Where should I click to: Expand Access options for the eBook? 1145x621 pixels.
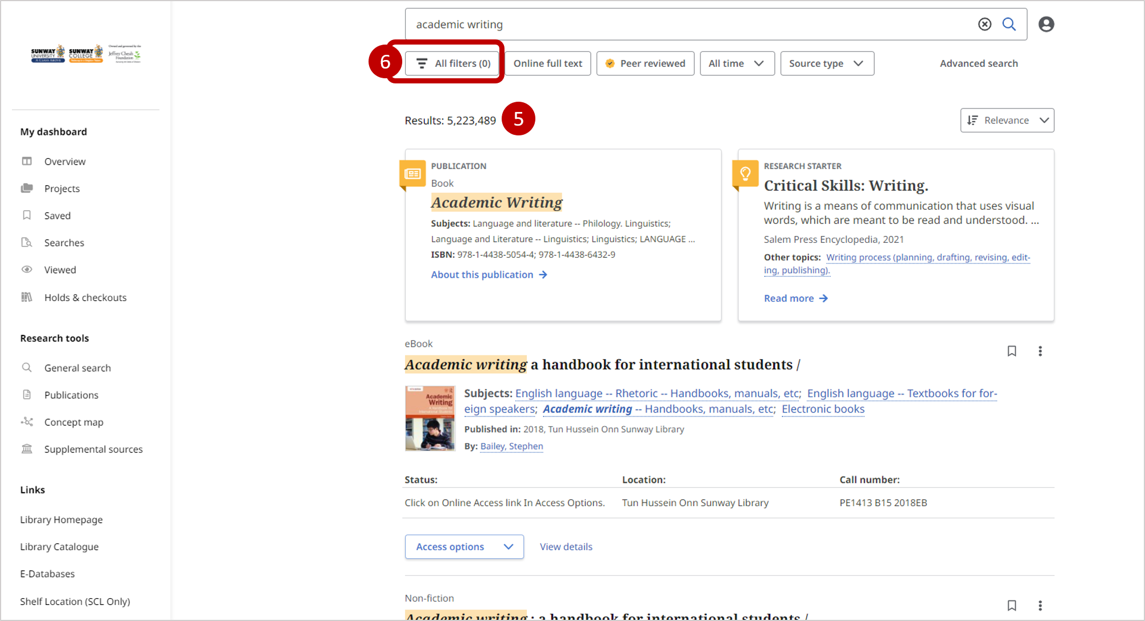[463, 546]
